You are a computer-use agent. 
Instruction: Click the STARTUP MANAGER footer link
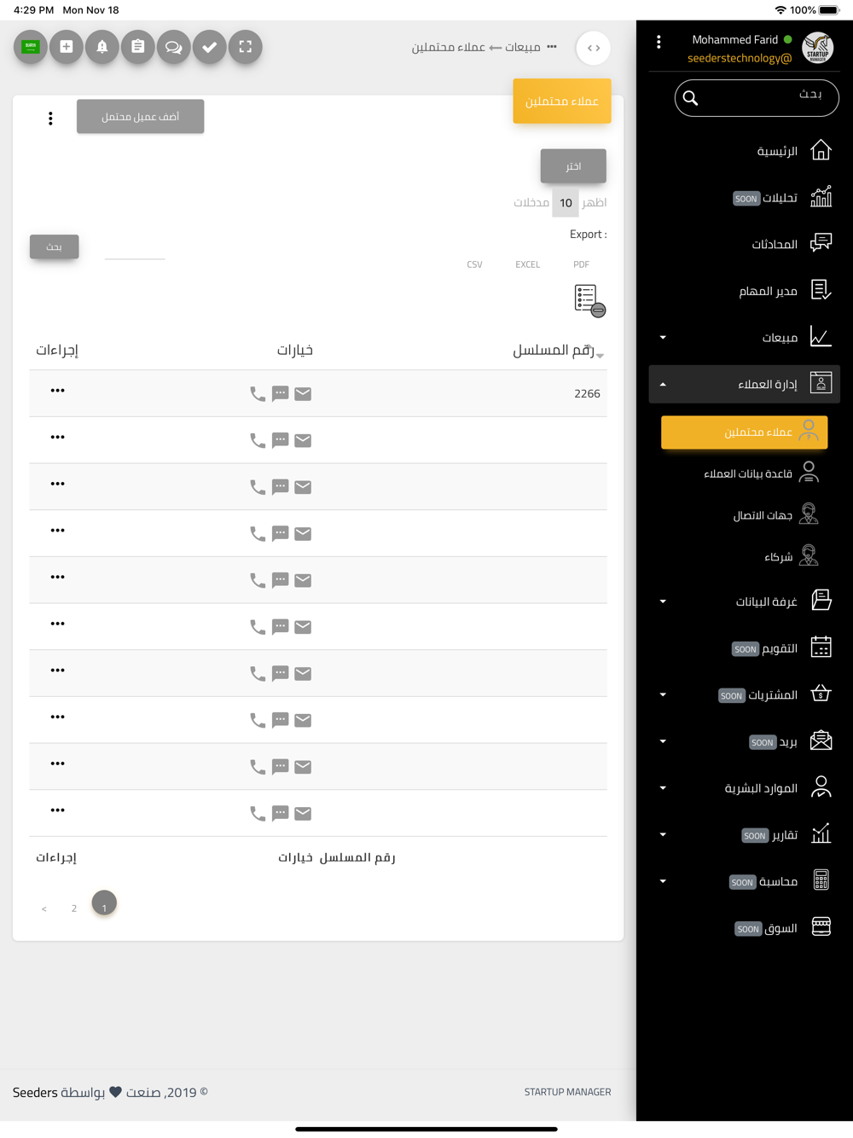coord(568,1092)
